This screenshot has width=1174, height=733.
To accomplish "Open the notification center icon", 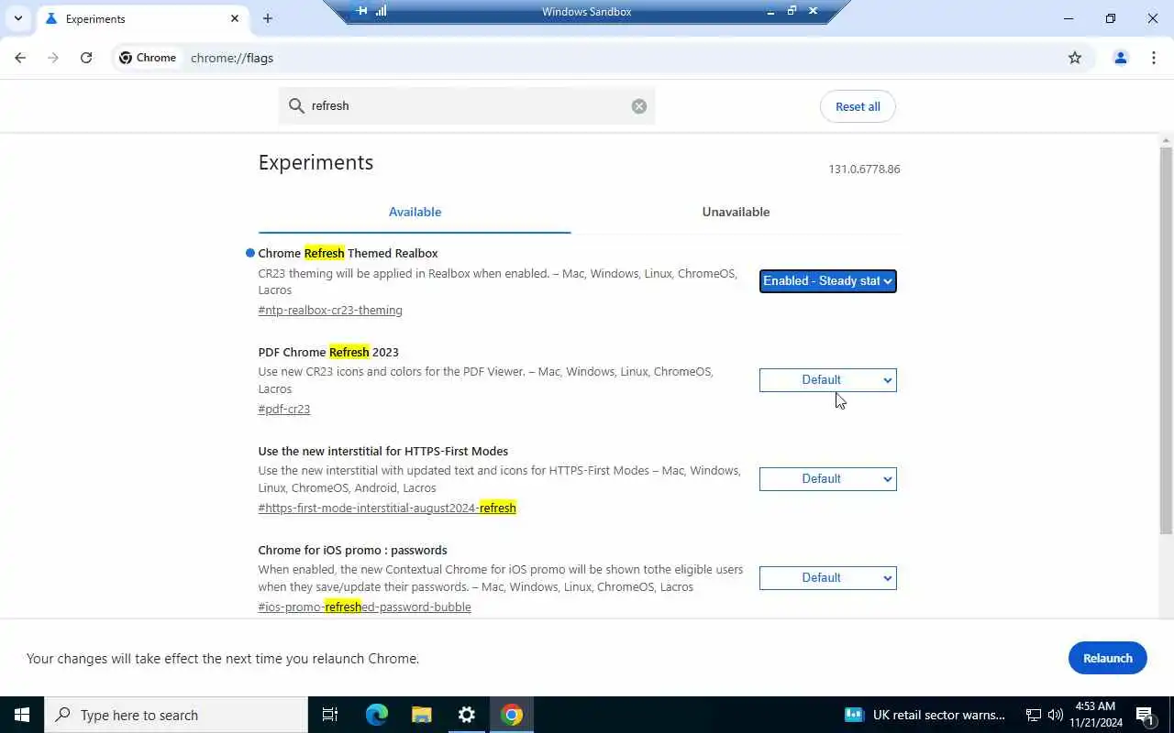I will coord(1146,715).
